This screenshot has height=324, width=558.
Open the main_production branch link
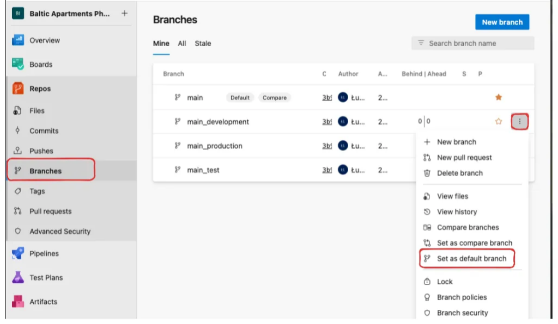(214, 146)
